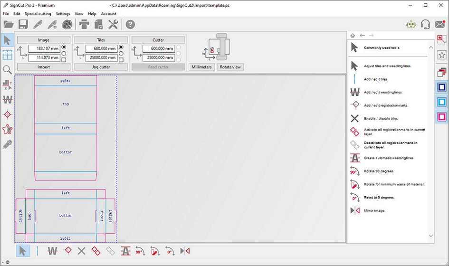449x266 pixels.
Task: Open file using the folder toolbar icon
Action: 8,24
